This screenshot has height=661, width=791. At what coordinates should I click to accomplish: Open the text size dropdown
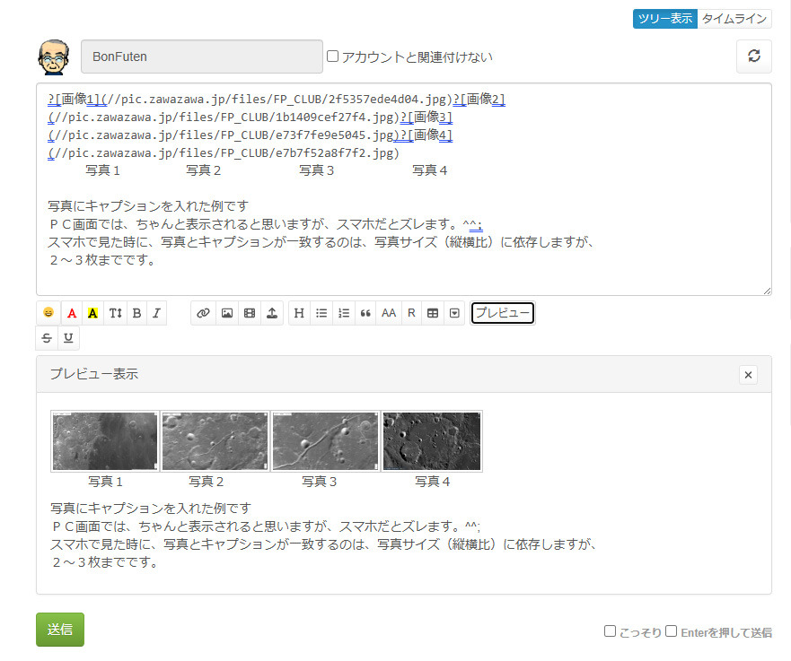coord(115,313)
